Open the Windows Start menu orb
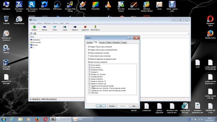This screenshot has height=122, width=217. click(x=3, y=119)
